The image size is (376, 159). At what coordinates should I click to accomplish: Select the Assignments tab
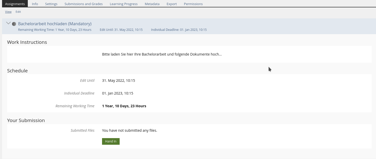[x=15, y=4]
